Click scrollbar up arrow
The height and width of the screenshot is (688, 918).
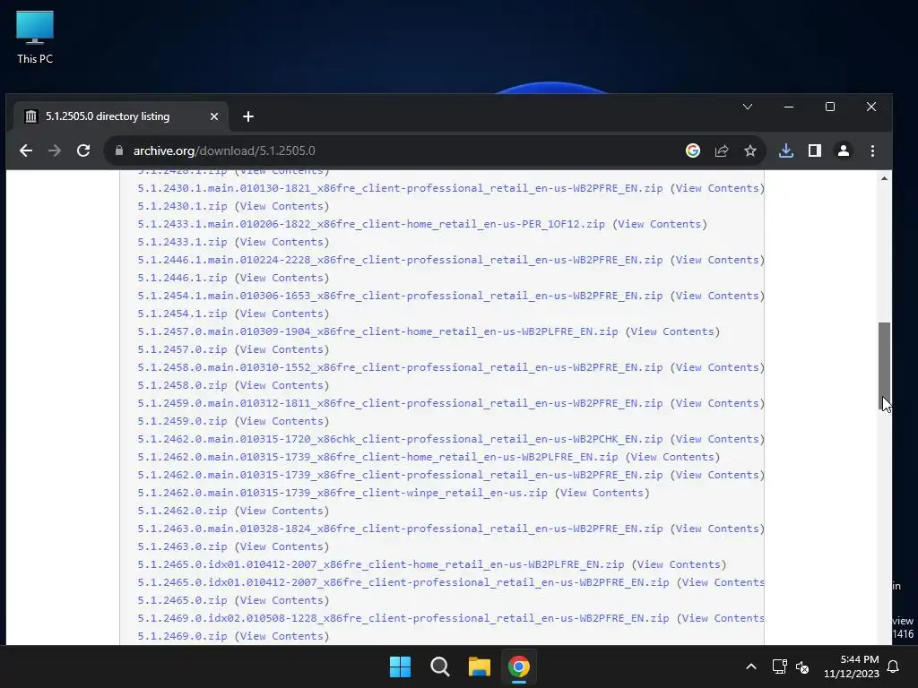tap(884, 178)
